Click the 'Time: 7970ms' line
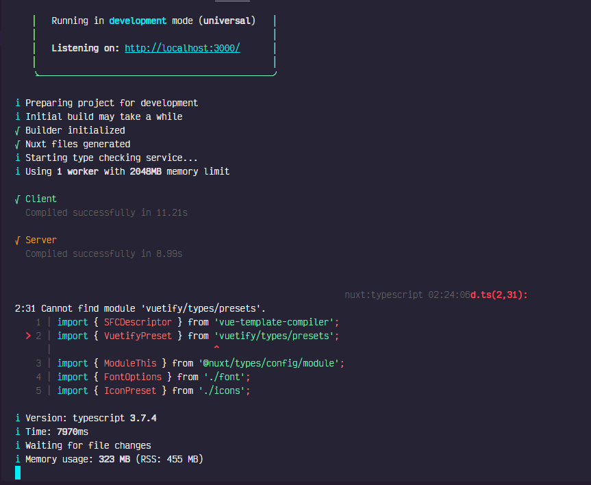Image resolution: width=591 pixels, height=485 pixels. tap(57, 432)
